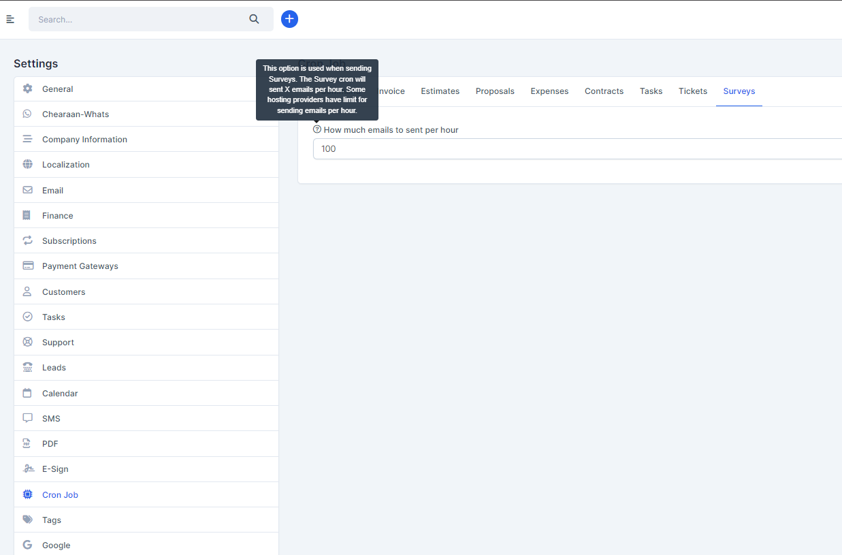Open General settings via gear icon
842x555 pixels.
(27, 89)
